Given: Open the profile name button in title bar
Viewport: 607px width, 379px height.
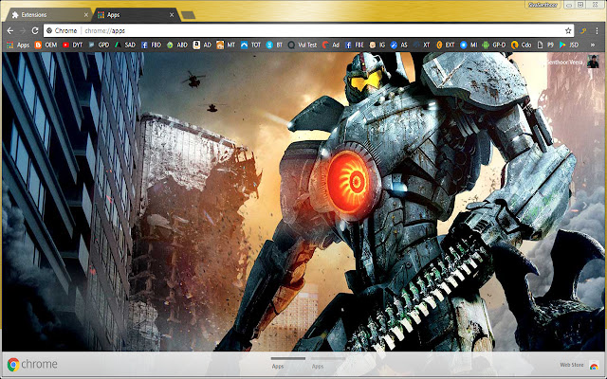Looking at the screenshot, I should pos(543,5).
